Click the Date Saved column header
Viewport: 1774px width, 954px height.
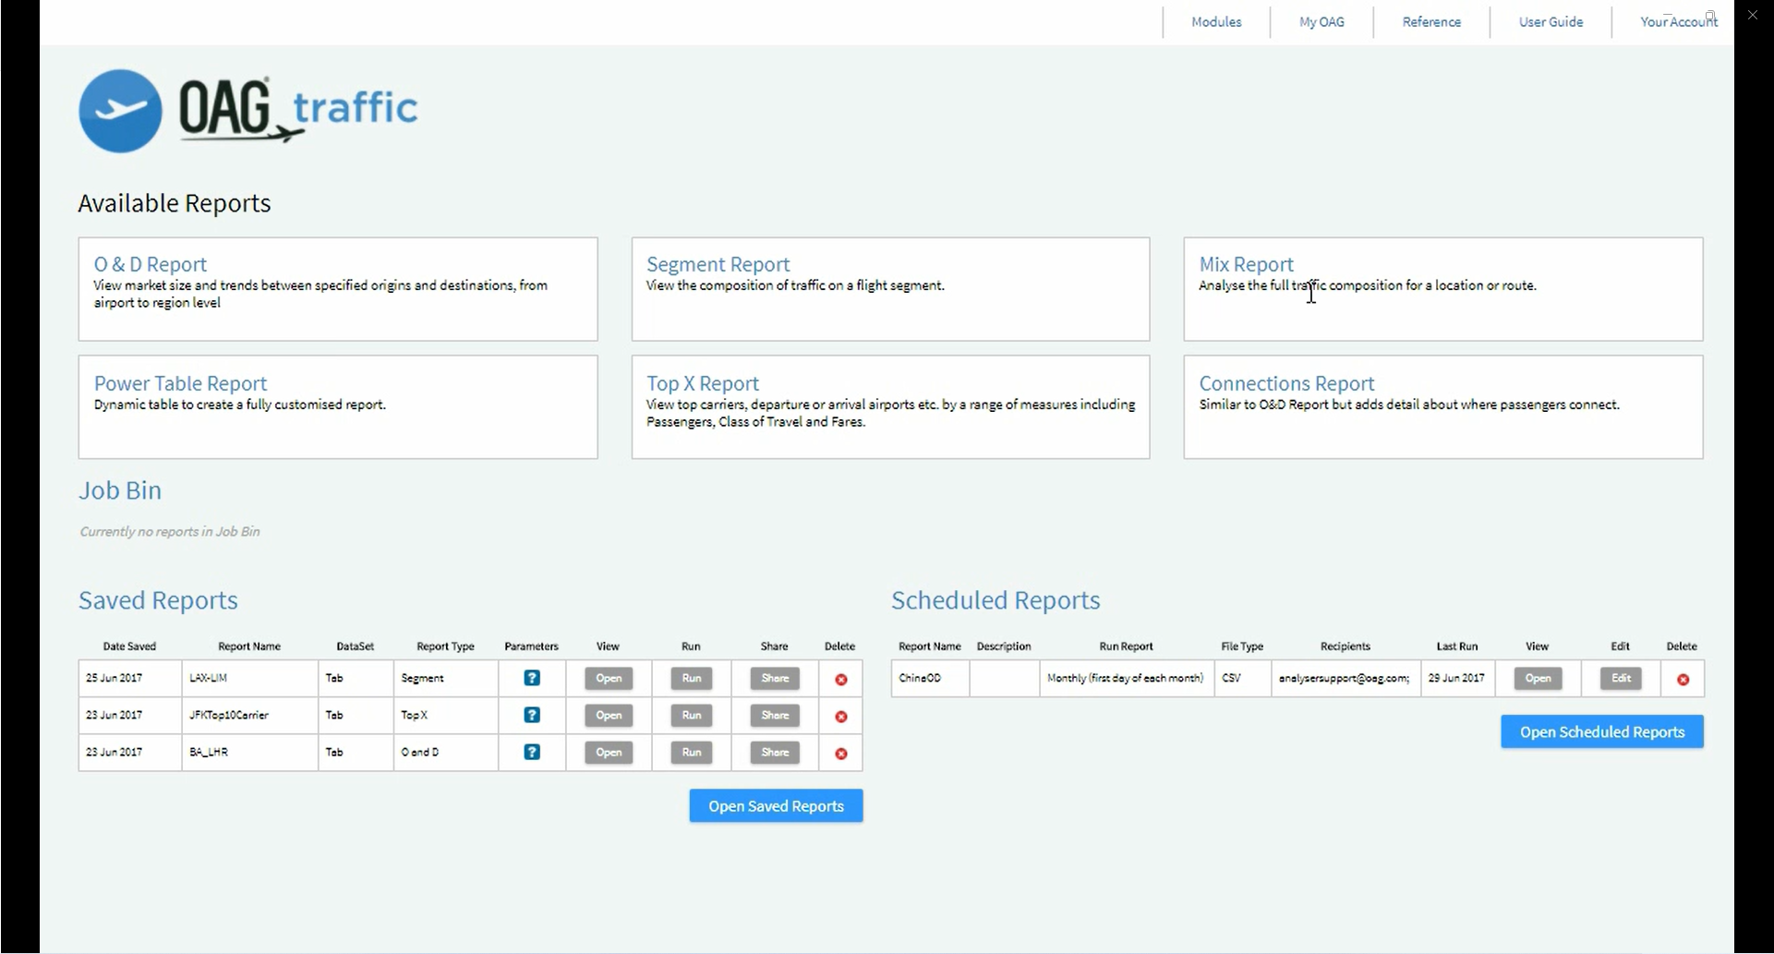129,646
